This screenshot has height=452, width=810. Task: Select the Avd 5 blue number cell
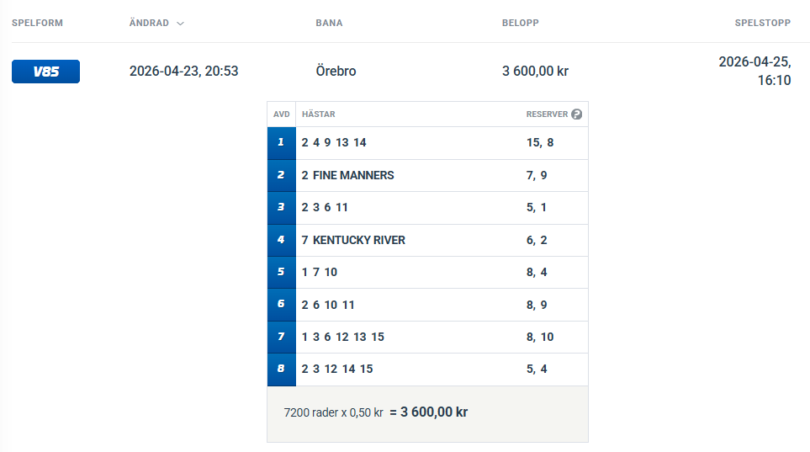pyautogui.click(x=281, y=273)
